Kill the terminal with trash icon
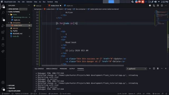The width and height of the screenshot is (169, 95). tap(158, 69)
